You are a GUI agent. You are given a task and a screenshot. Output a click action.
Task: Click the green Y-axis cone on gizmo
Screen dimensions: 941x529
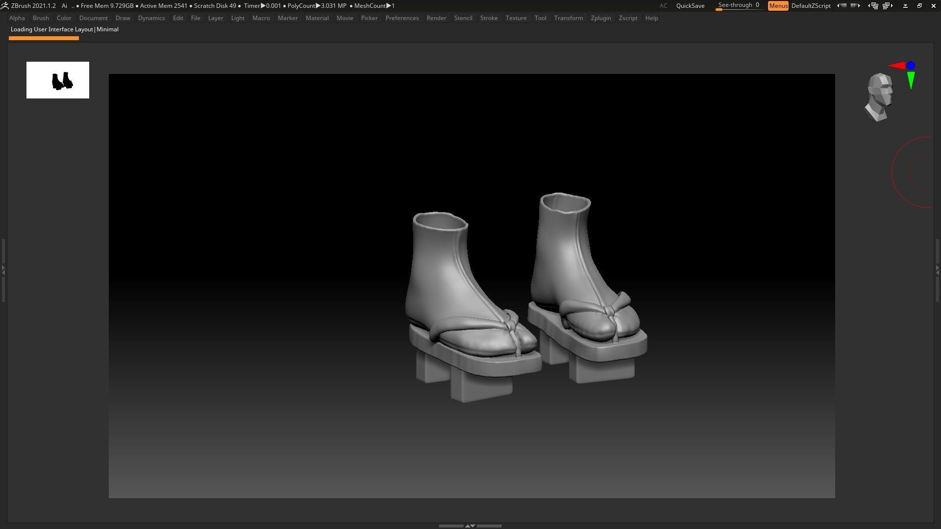coord(911,80)
